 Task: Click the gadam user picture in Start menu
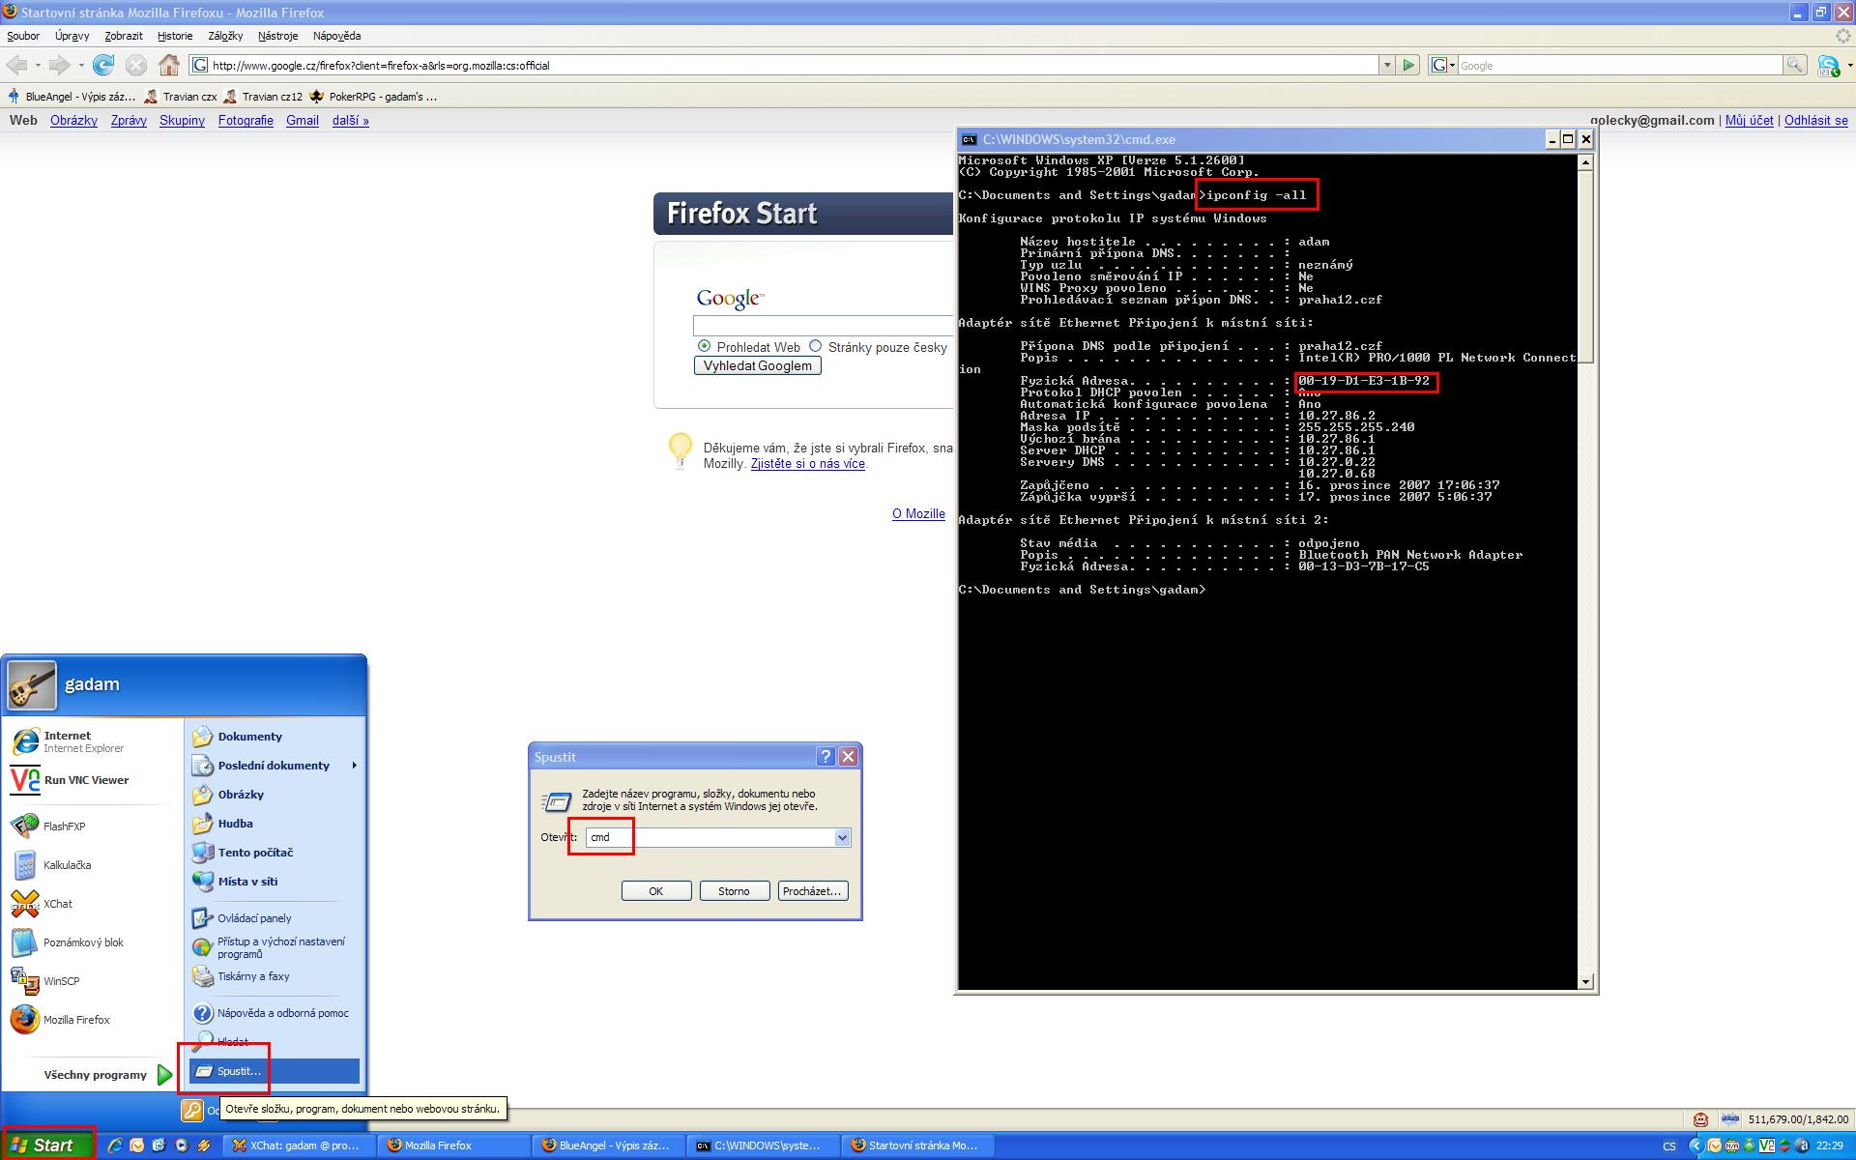click(32, 685)
